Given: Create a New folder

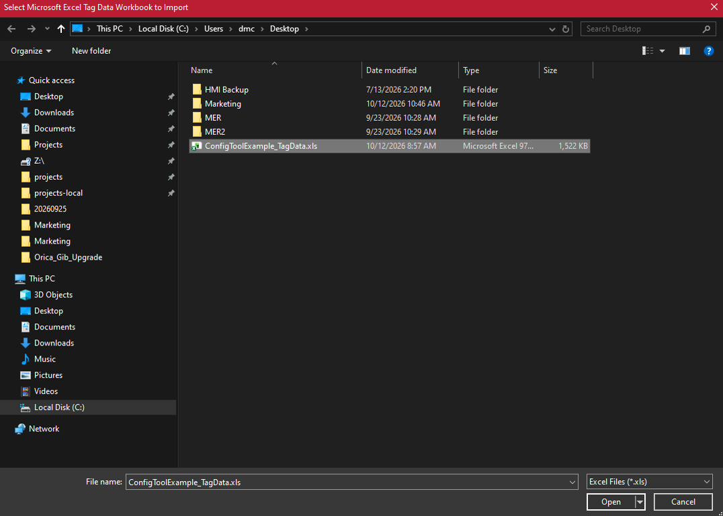Looking at the screenshot, I should click(x=91, y=50).
